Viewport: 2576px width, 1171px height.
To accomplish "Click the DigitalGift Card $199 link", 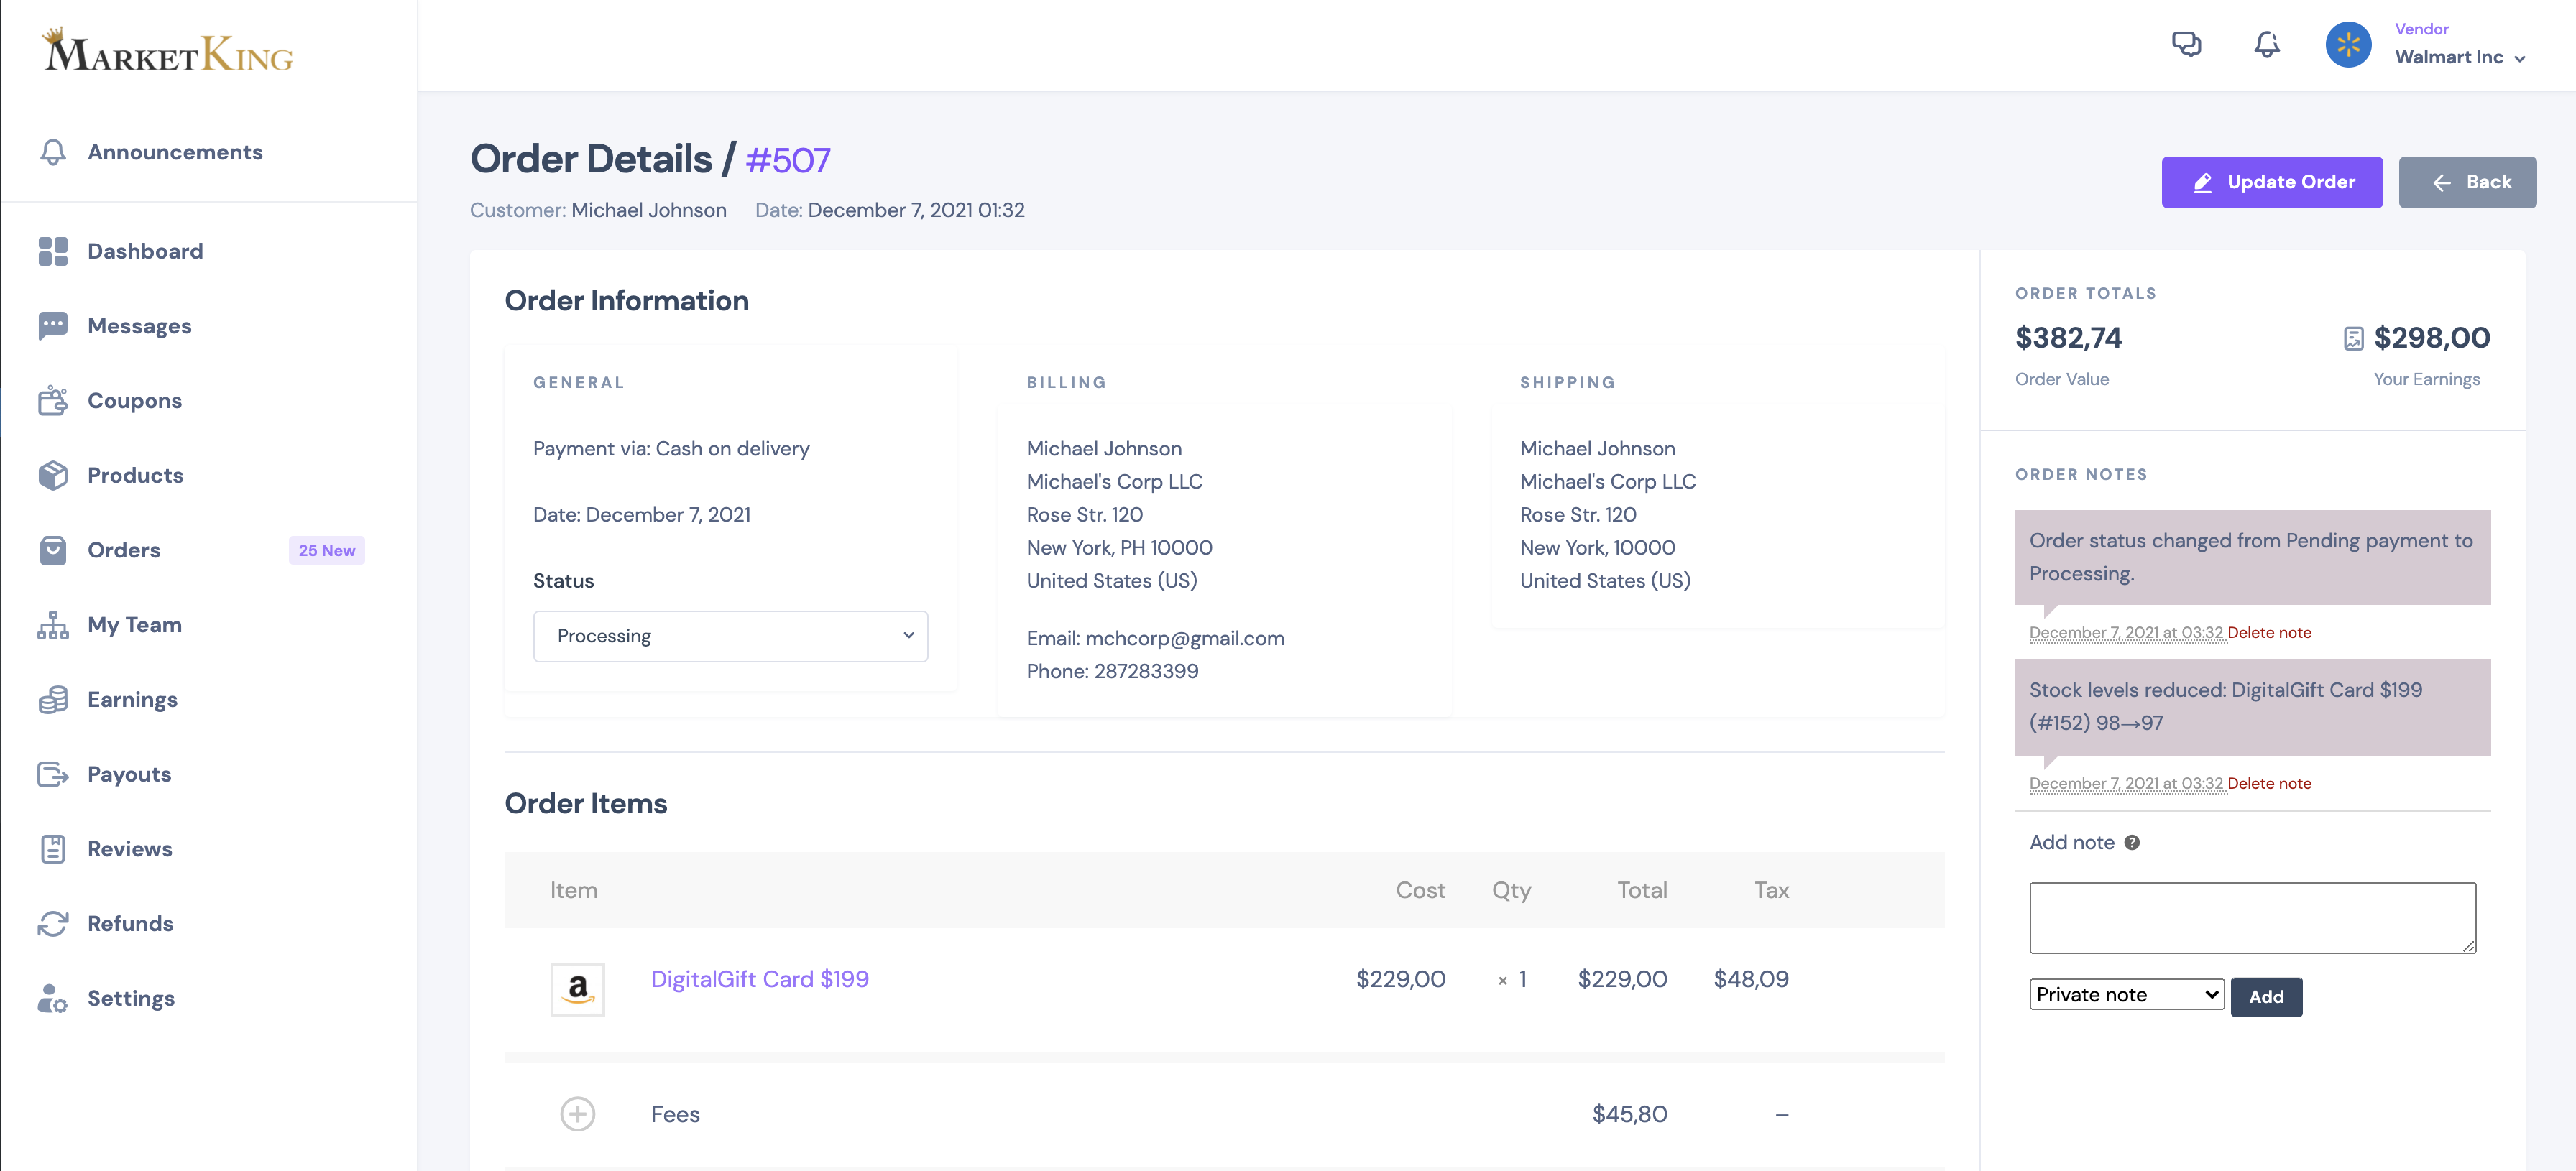I will (x=759, y=979).
